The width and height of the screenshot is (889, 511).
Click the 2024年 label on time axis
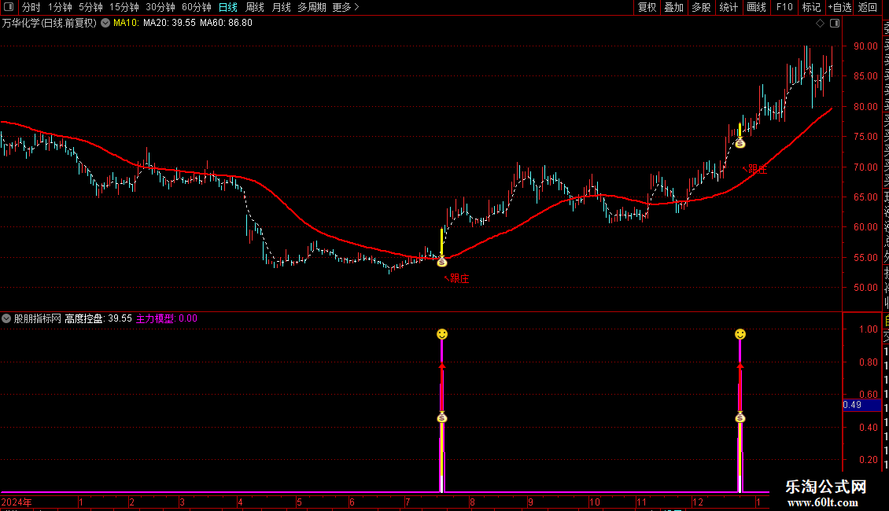[x=17, y=502]
